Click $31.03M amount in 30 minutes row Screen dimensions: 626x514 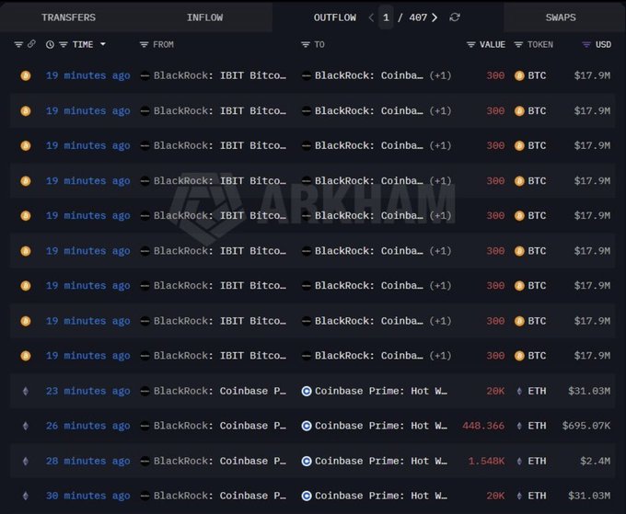pos(589,496)
